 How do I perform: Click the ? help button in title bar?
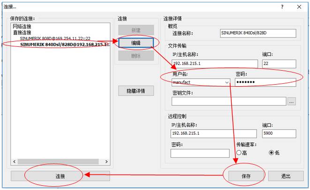pos(282,7)
